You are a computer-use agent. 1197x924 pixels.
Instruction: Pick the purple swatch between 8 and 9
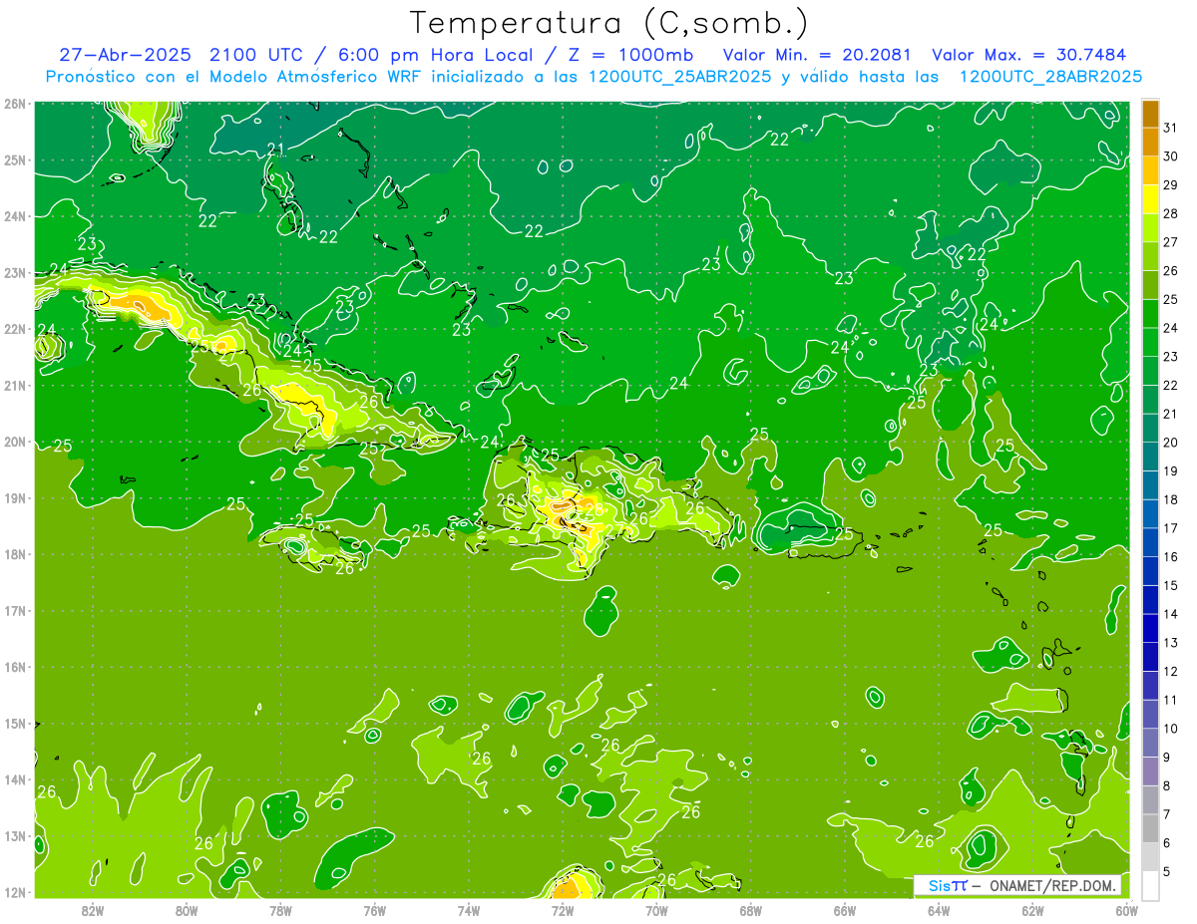[1150, 771]
